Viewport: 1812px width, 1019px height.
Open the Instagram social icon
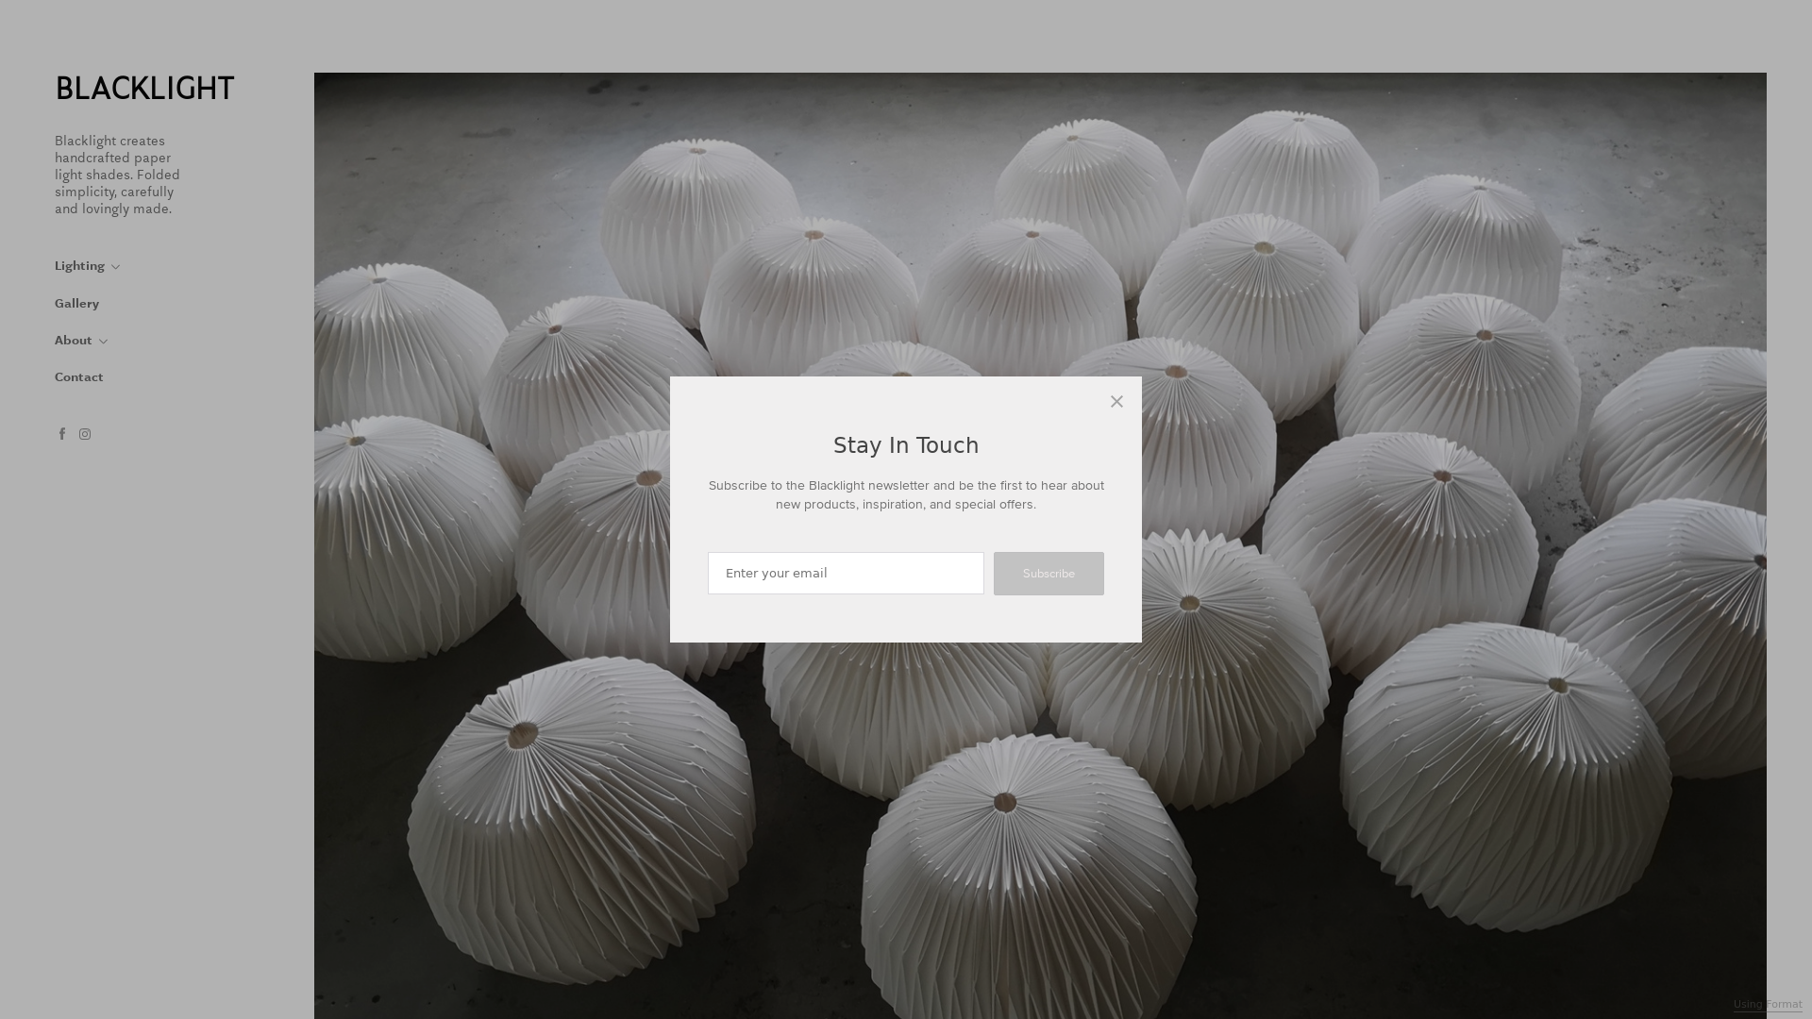click(x=85, y=434)
